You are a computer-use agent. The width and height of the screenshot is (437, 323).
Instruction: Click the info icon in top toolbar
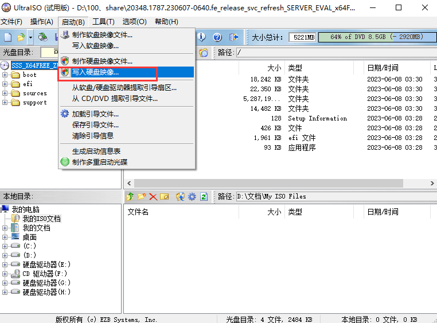(202, 37)
